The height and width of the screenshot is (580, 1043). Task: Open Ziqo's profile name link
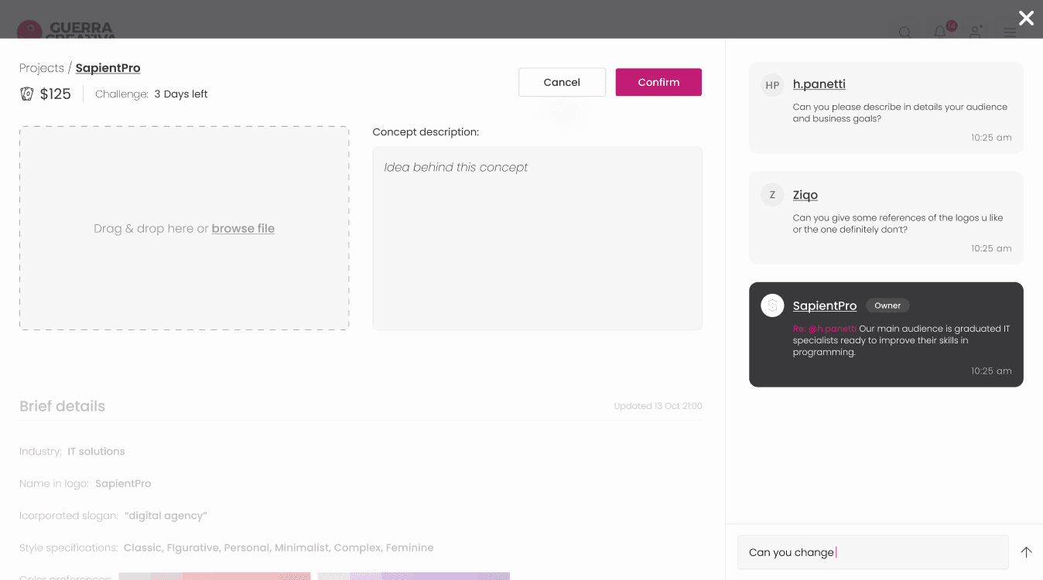click(805, 195)
